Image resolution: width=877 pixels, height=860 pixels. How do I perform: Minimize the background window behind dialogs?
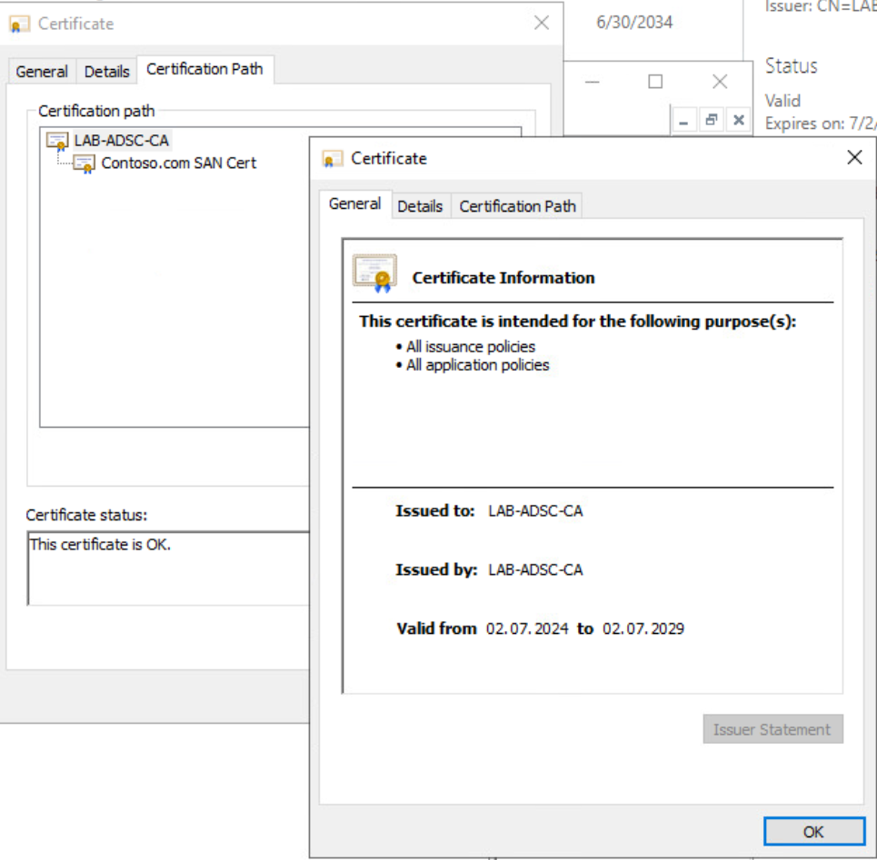(593, 82)
